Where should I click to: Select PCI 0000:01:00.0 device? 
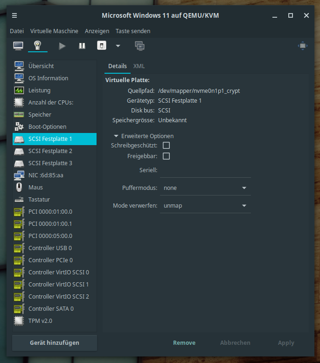pos(55,212)
